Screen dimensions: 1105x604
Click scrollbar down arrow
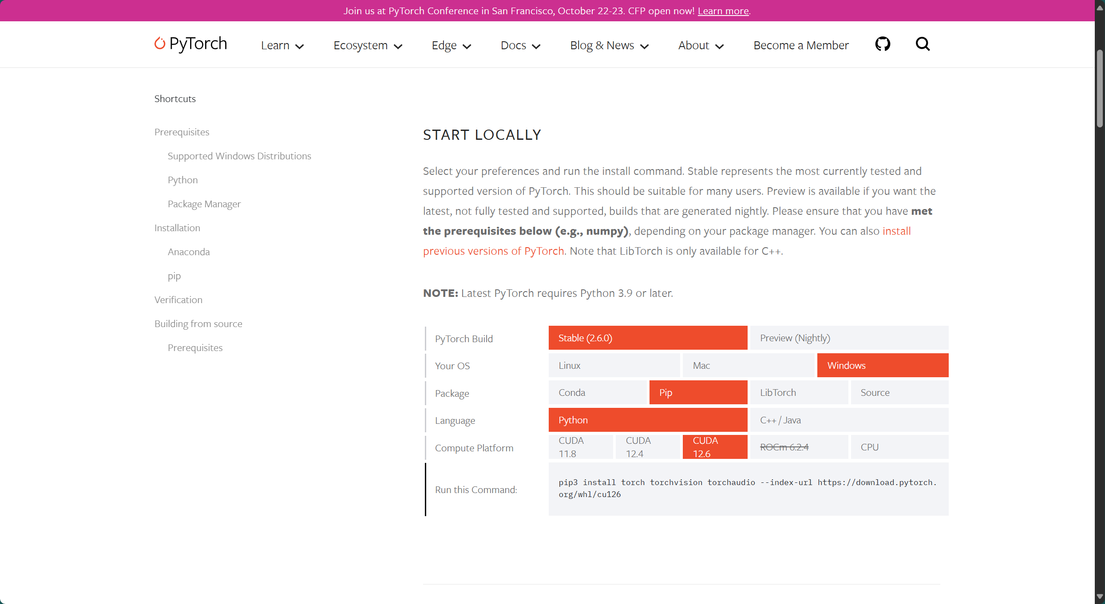(1100, 597)
